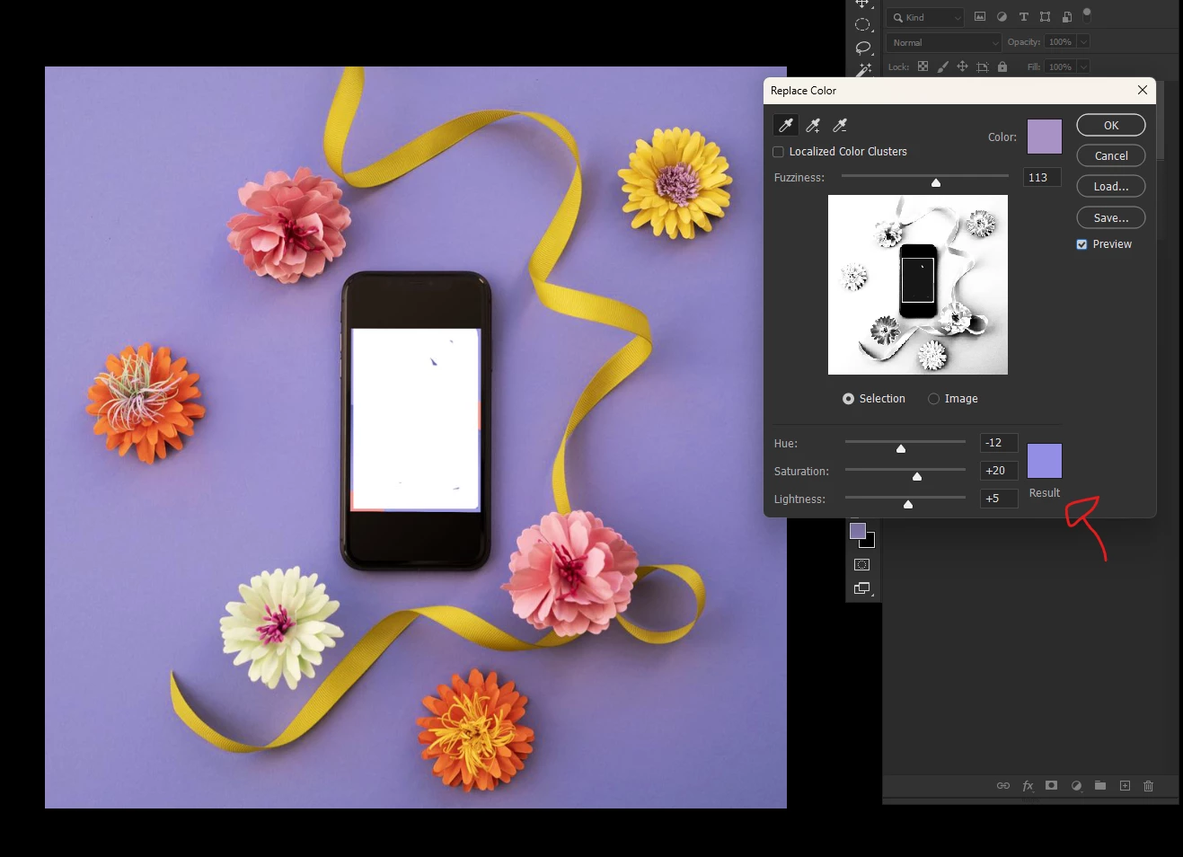Open the Normal blend mode dropdown
Screen dimensions: 1183x857
(x=944, y=42)
